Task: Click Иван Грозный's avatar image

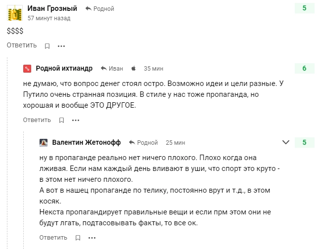Action: coord(15,12)
